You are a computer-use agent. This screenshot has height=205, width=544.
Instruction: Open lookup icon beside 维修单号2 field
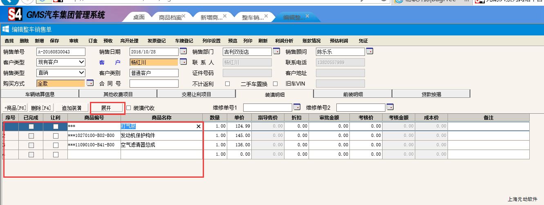[x=390, y=107]
